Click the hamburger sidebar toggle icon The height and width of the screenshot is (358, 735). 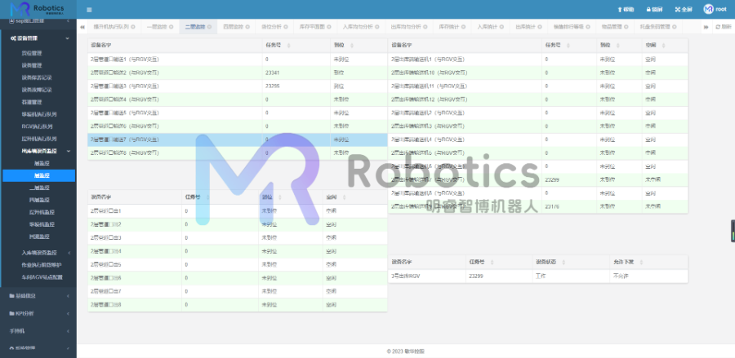[89, 9]
